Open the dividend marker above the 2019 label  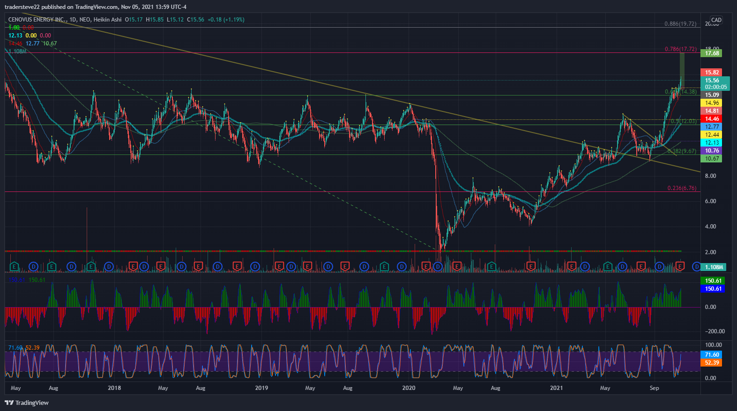(255, 267)
